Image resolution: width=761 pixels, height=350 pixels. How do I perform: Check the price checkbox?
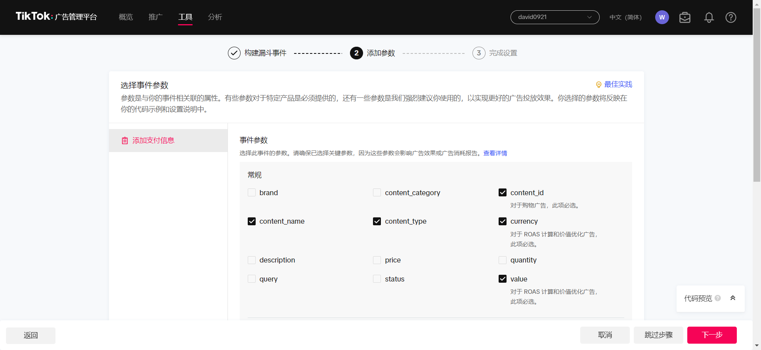click(x=377, y=260)
